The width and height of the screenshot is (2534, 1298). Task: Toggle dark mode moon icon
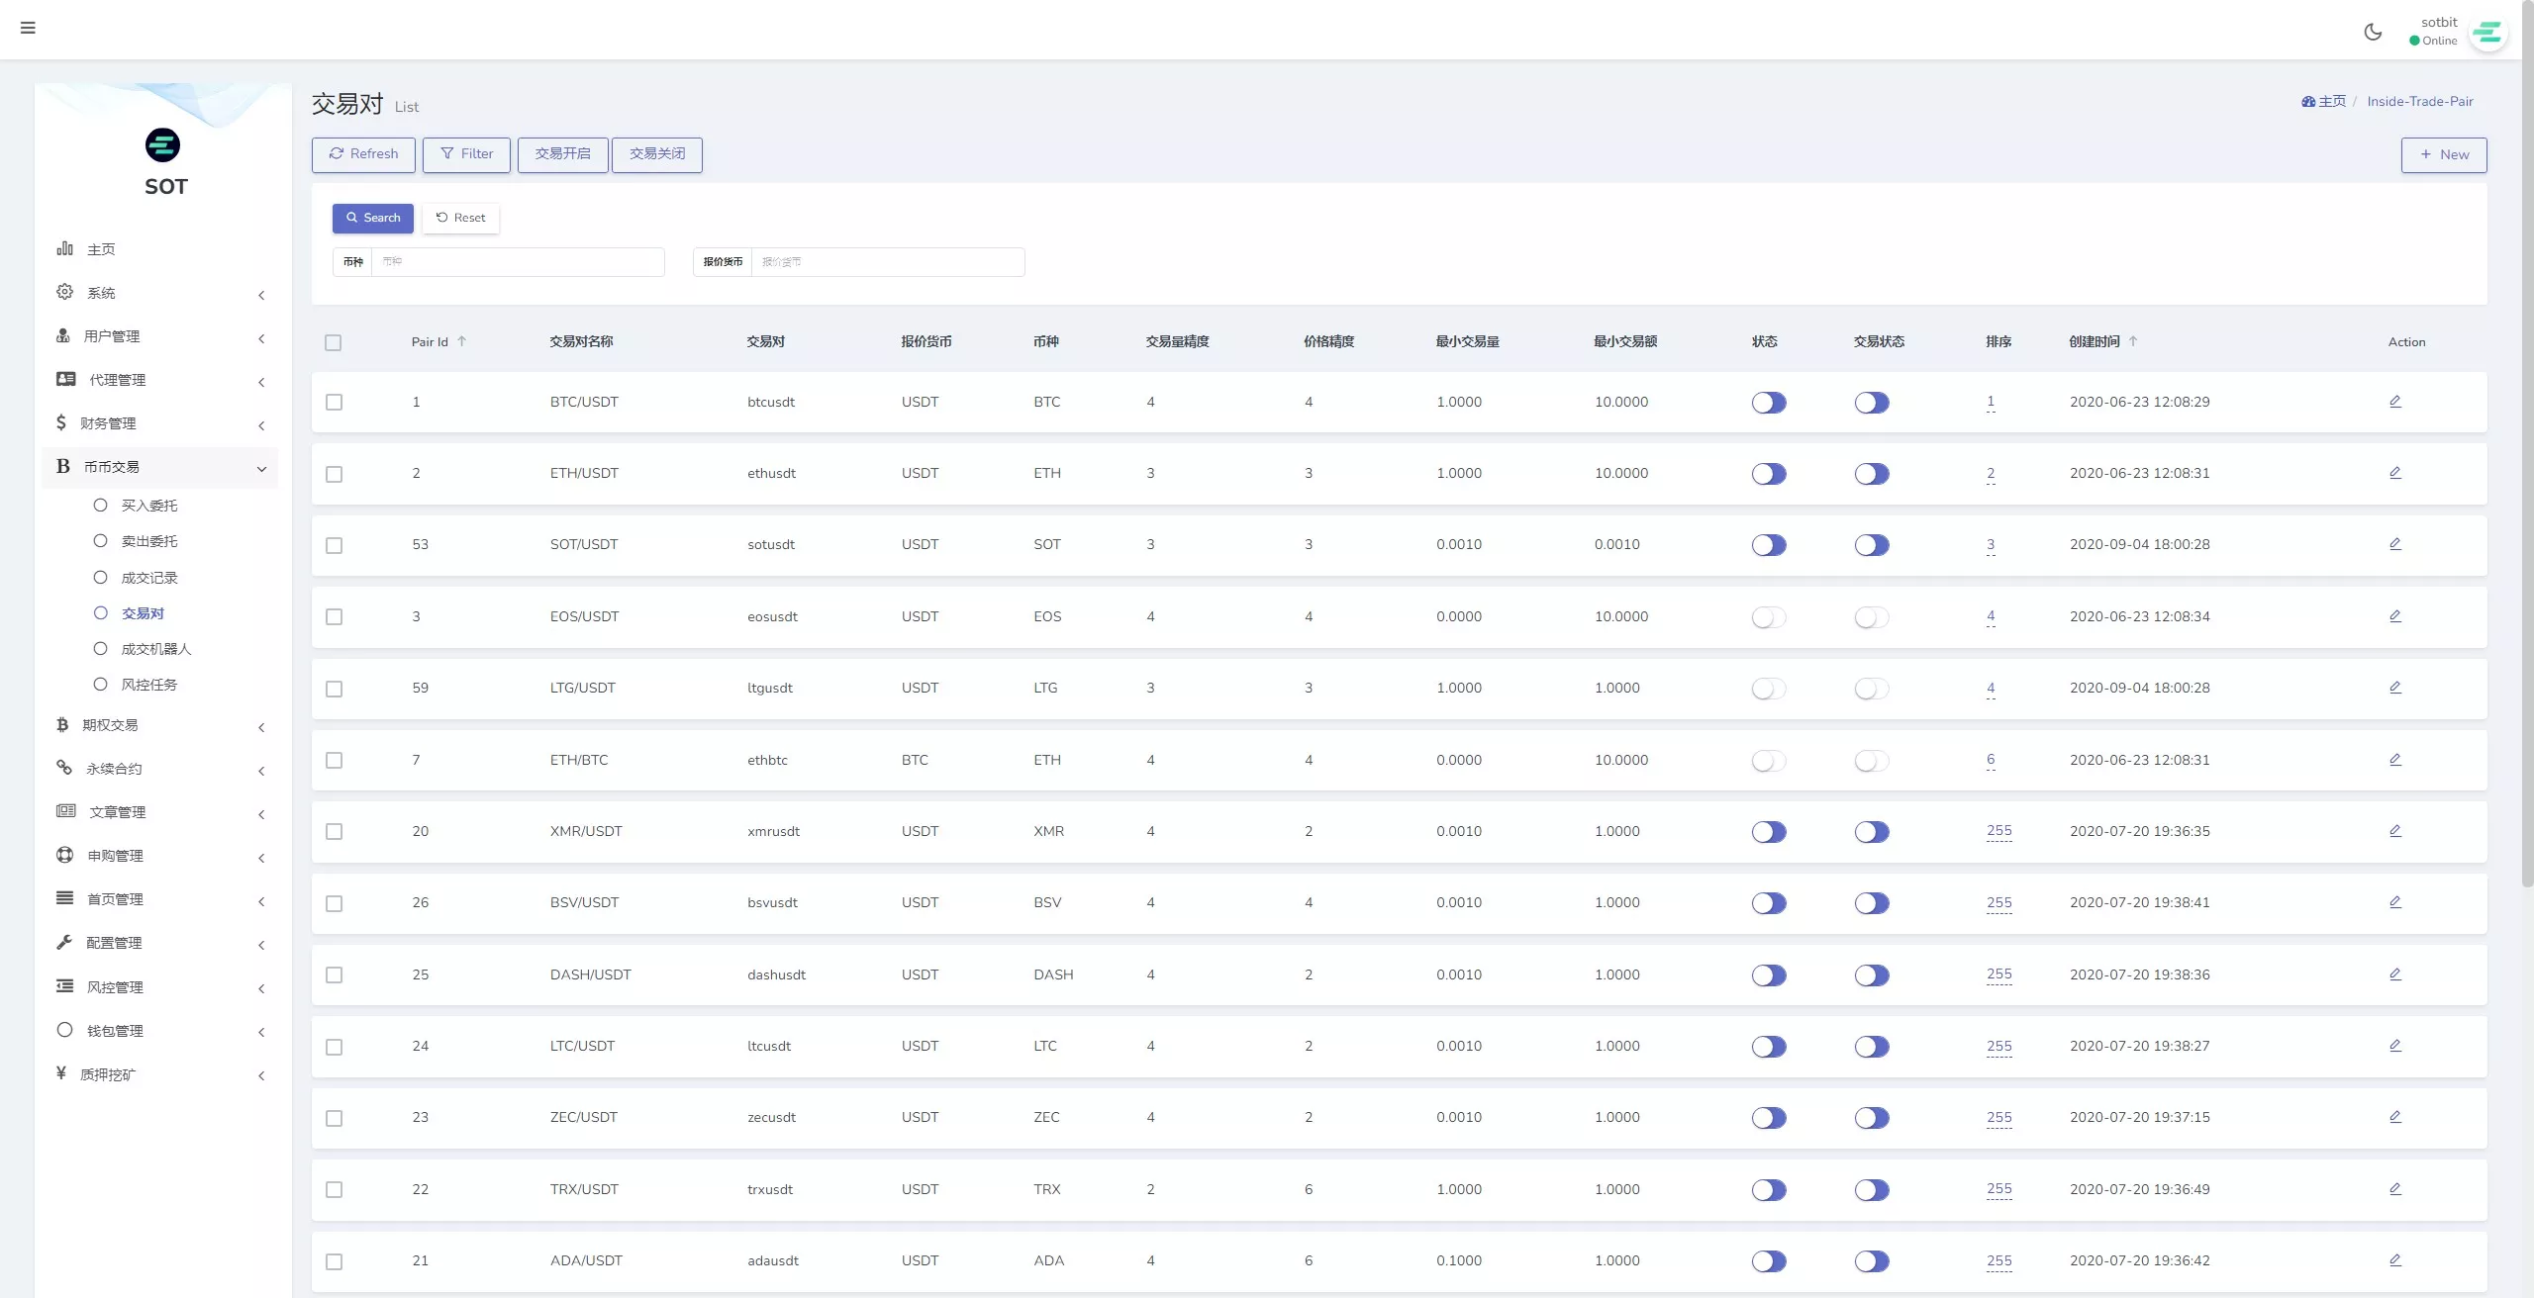(2373, 32)
